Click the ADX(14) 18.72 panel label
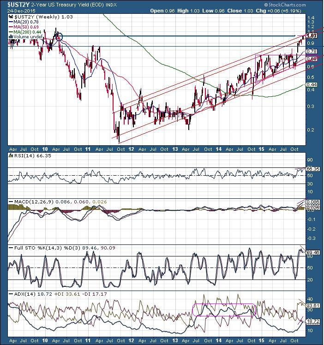This screenshot has width=324, height=345. pos(33,294)
